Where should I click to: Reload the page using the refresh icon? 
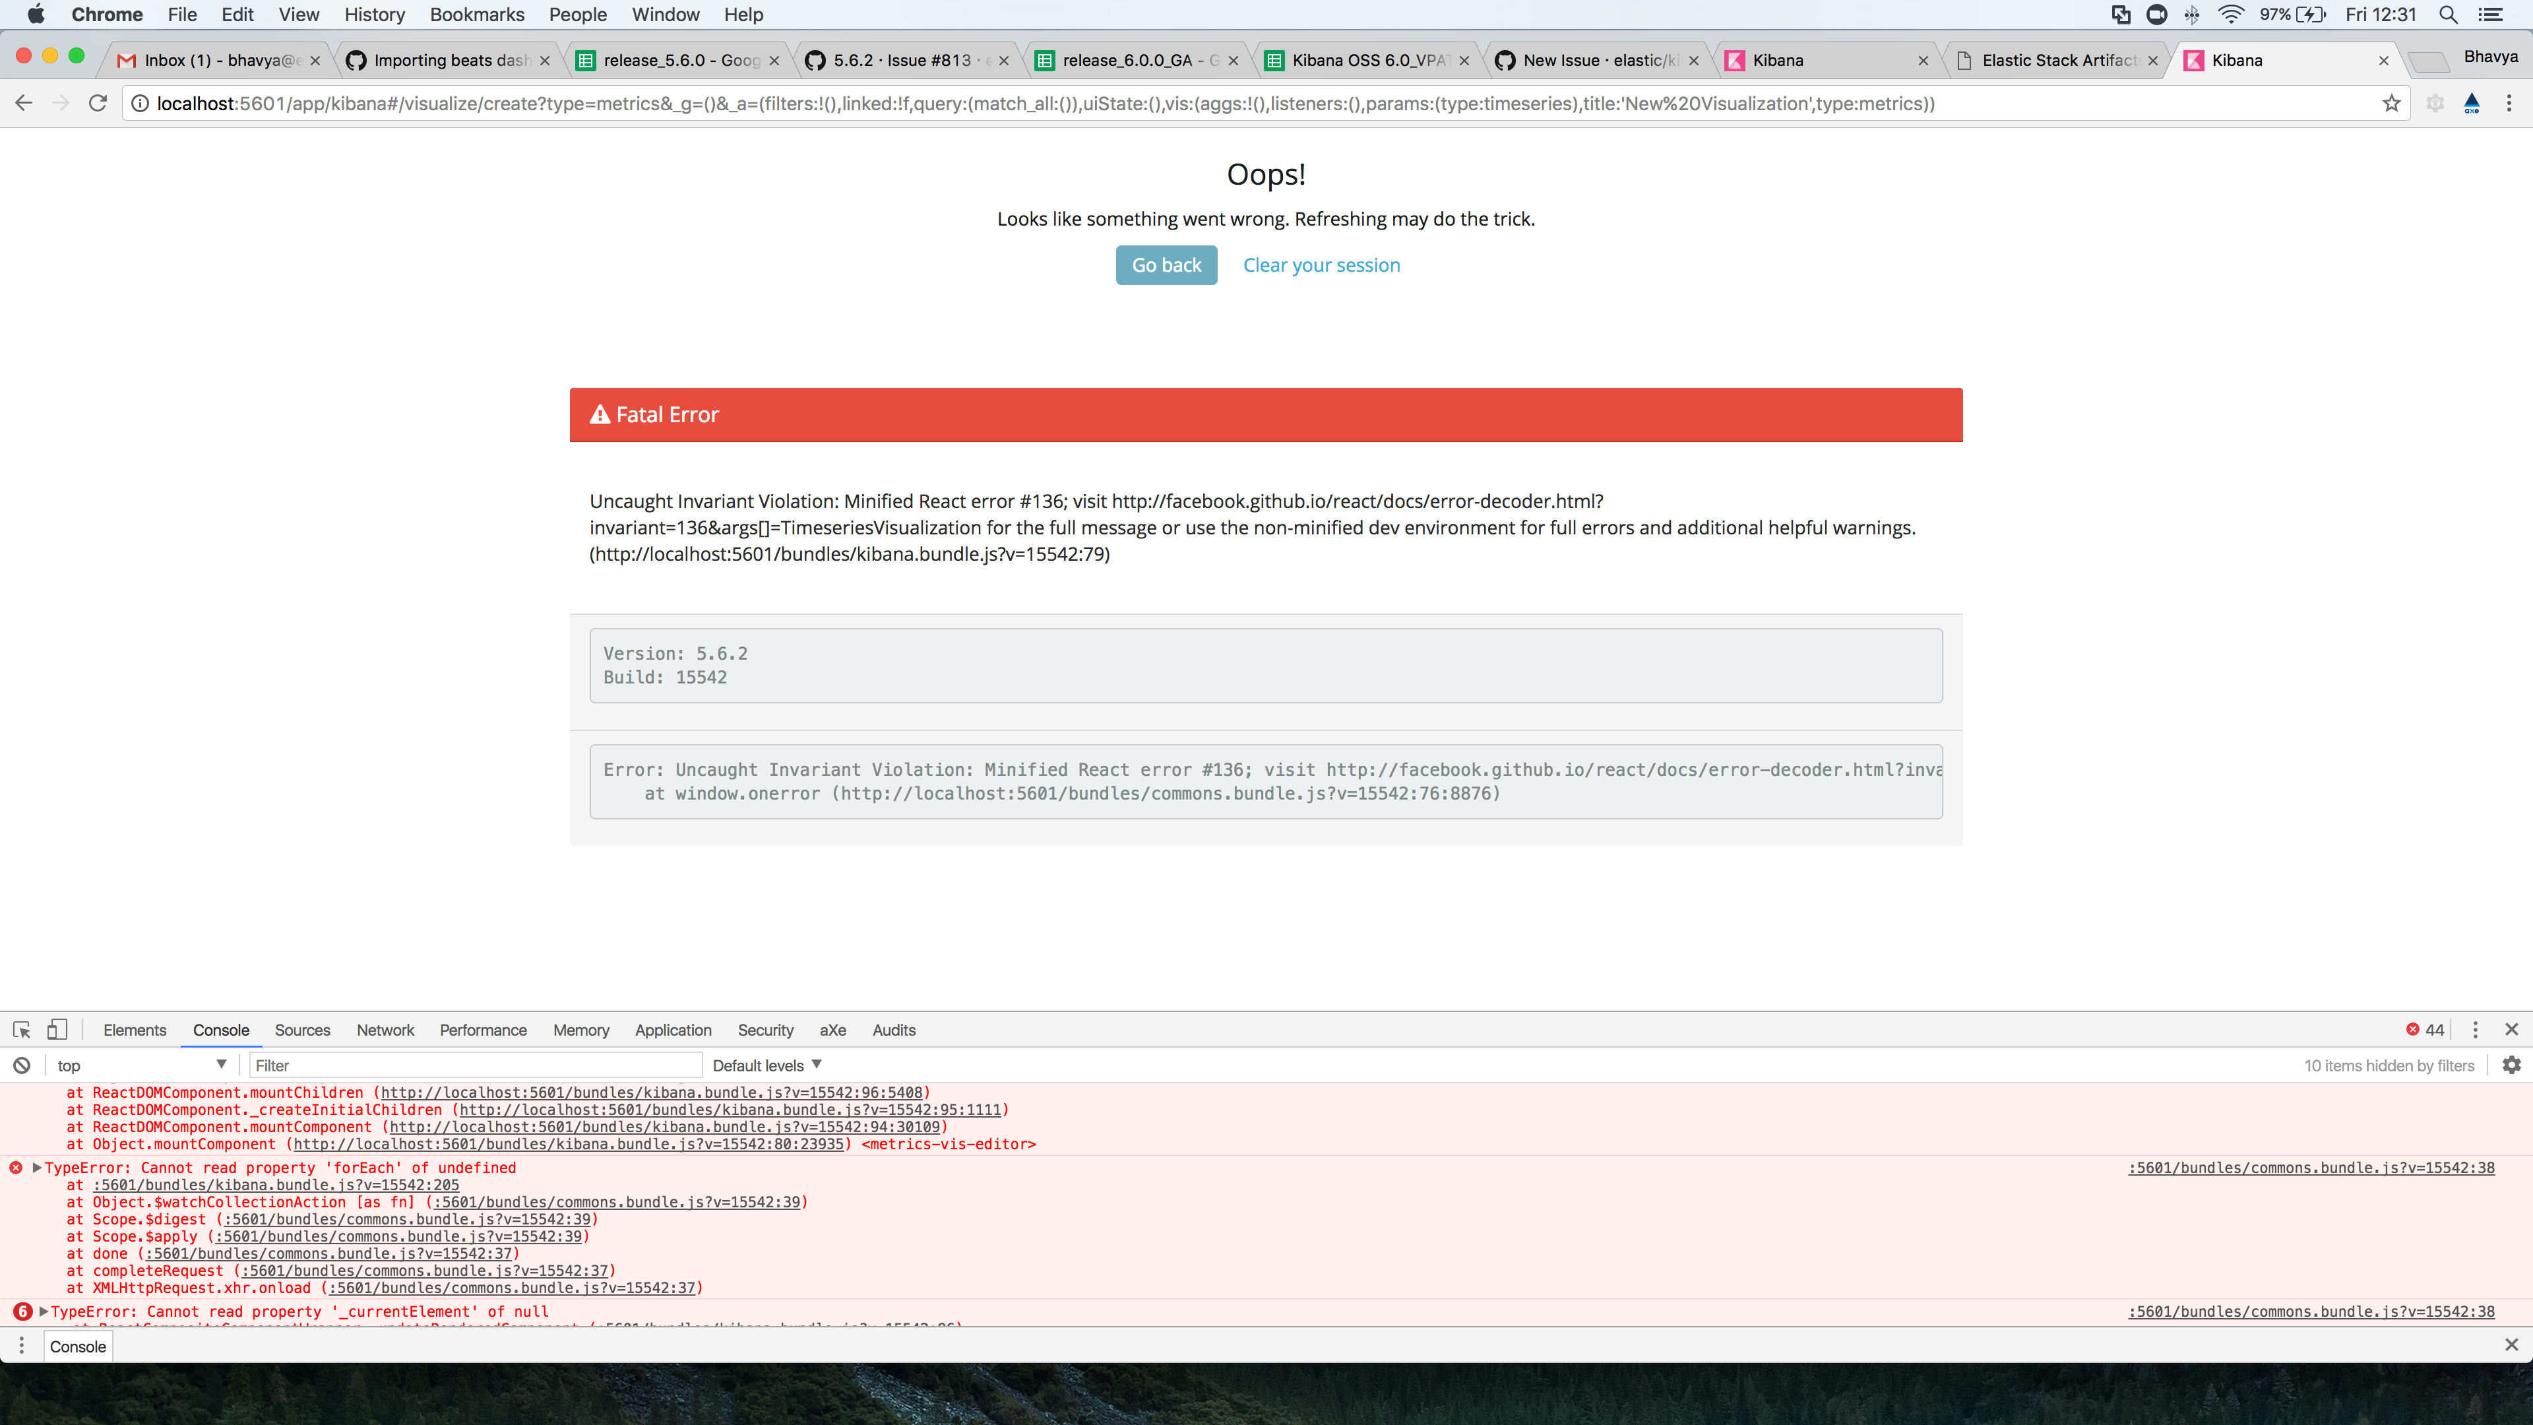(98, 104)
